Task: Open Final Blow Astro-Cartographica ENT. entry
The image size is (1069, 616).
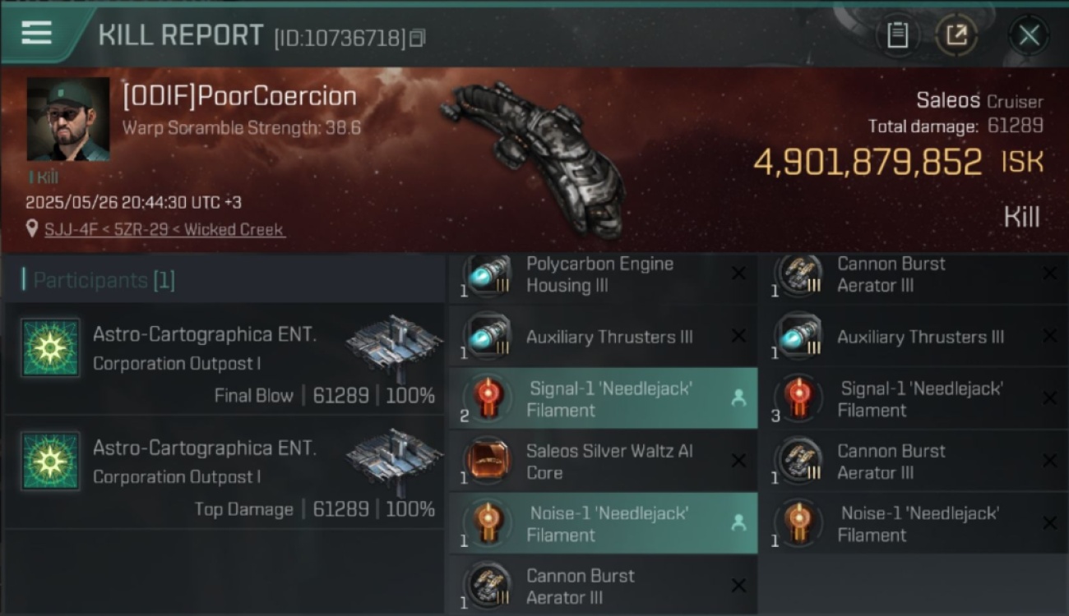Action: click(x=224, y=360)
